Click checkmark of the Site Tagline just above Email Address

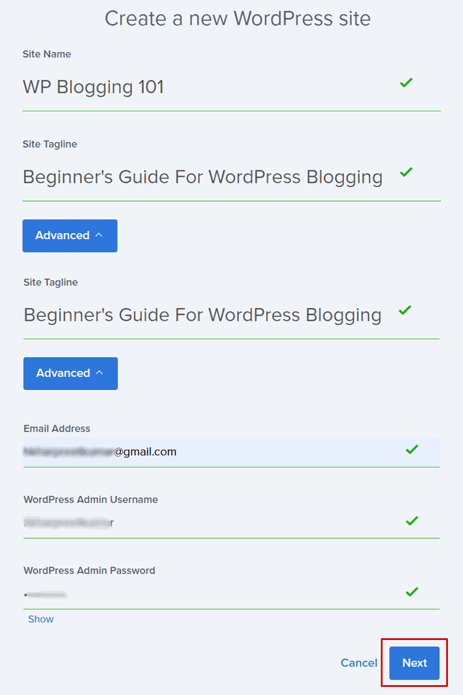pos(405,310)
